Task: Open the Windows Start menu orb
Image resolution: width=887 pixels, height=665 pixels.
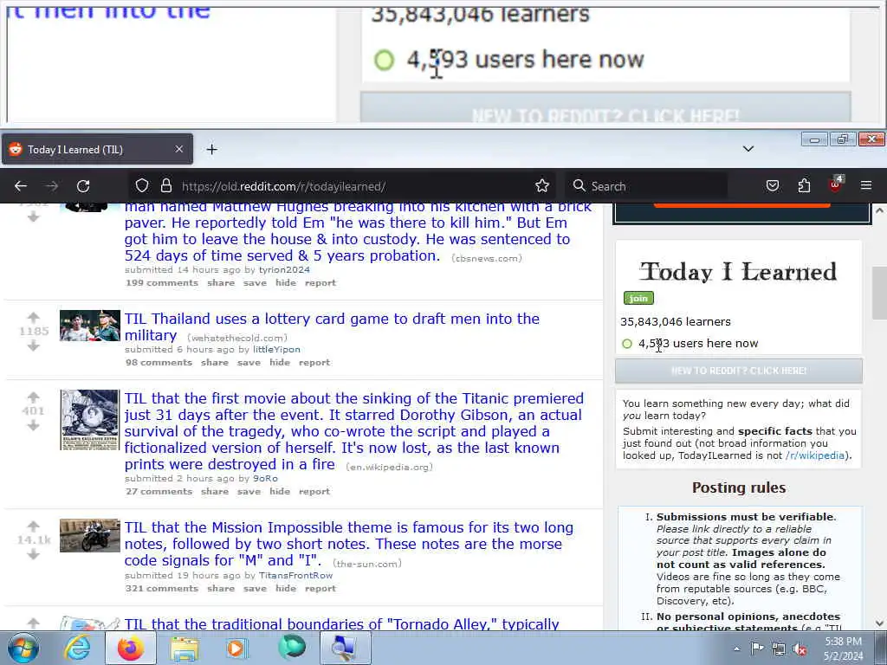Action: point(23,648)
